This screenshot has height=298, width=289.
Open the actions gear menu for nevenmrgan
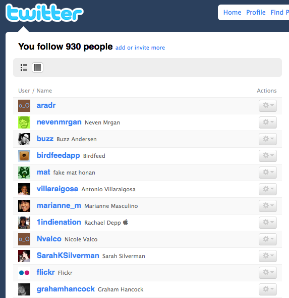[x=268, y=122]
